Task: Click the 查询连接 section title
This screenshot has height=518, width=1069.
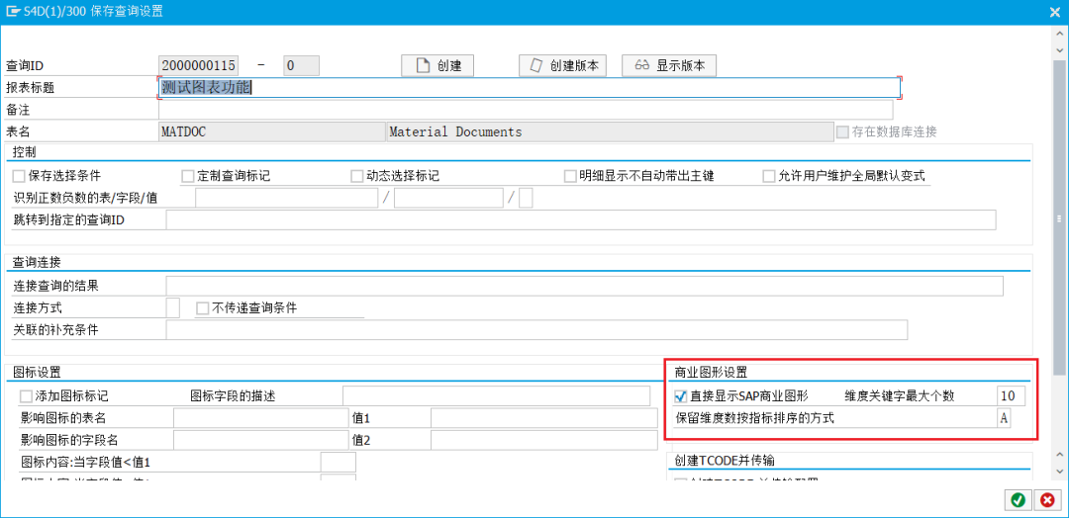Action: point(37,263)
